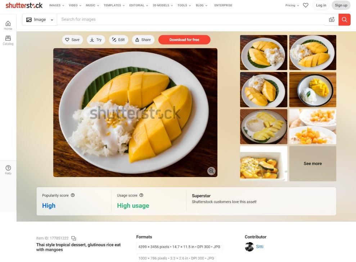The width and height of the screenshot is (356, 262).
Task: Open favorites heart icon in header
Action: (306, 5)
